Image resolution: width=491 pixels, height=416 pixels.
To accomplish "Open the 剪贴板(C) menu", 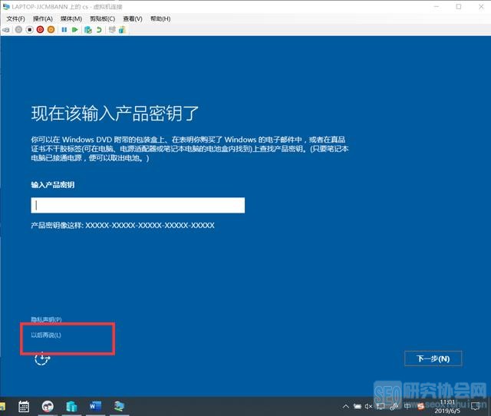I will pos(102,18).
